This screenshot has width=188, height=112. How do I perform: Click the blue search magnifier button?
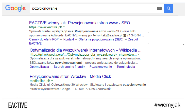pos(168,9)
